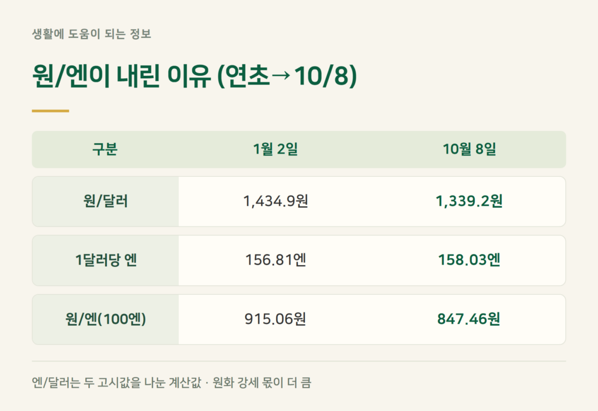598x411 pixels.
Task: Select the '10월 8일' column header
Action: (469, 149)
